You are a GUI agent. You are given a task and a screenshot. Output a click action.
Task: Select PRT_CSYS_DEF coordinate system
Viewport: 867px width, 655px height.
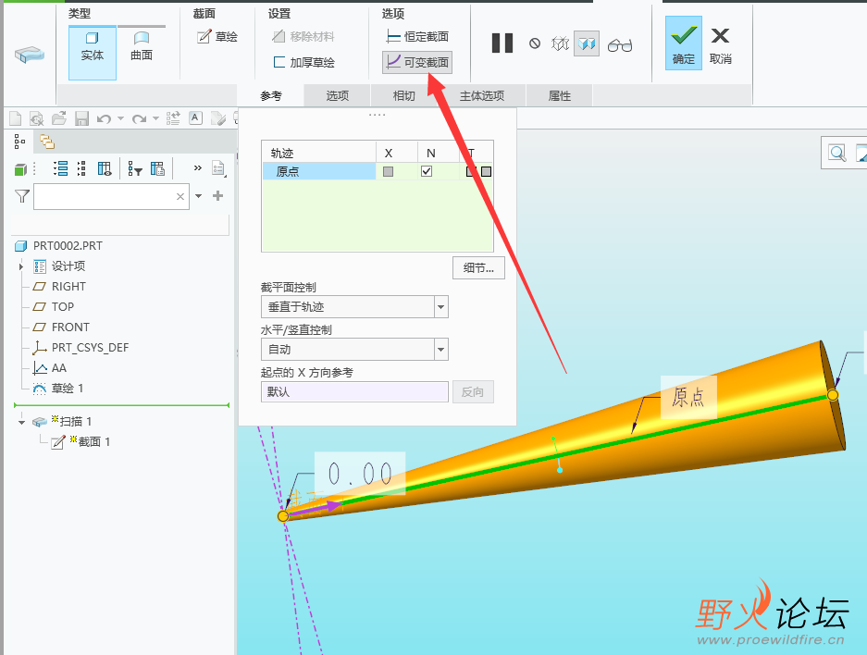[x=90, y=348]
